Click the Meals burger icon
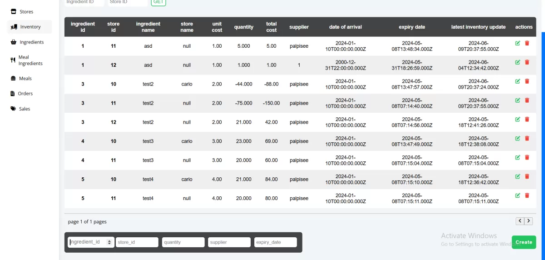 (13, 78)
